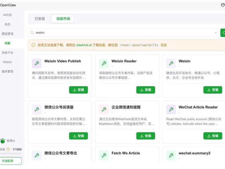Click the Weixin Video Publish title
Viewport: 225px width, 169px height.
(62, 61)
